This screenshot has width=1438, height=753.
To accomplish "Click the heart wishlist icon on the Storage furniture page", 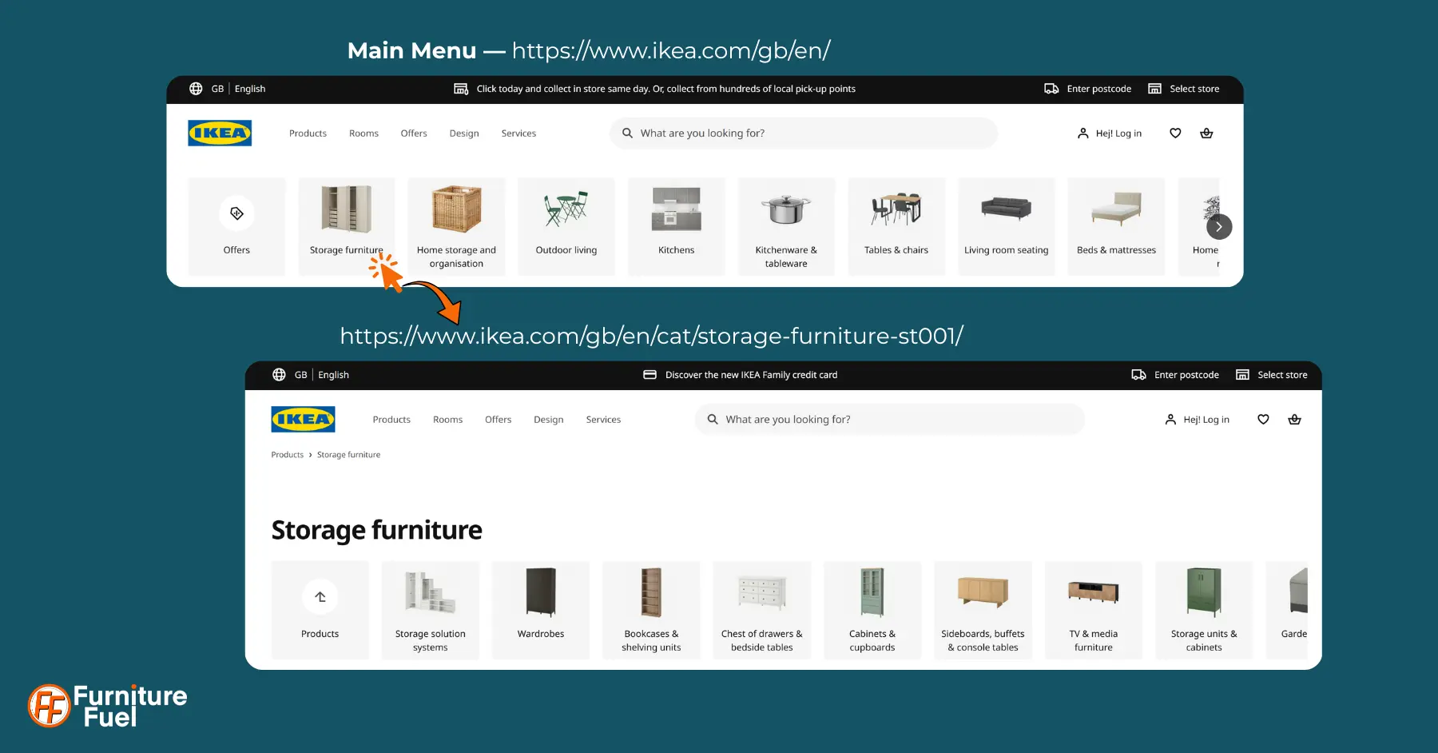I will [x=1263, y=420].
